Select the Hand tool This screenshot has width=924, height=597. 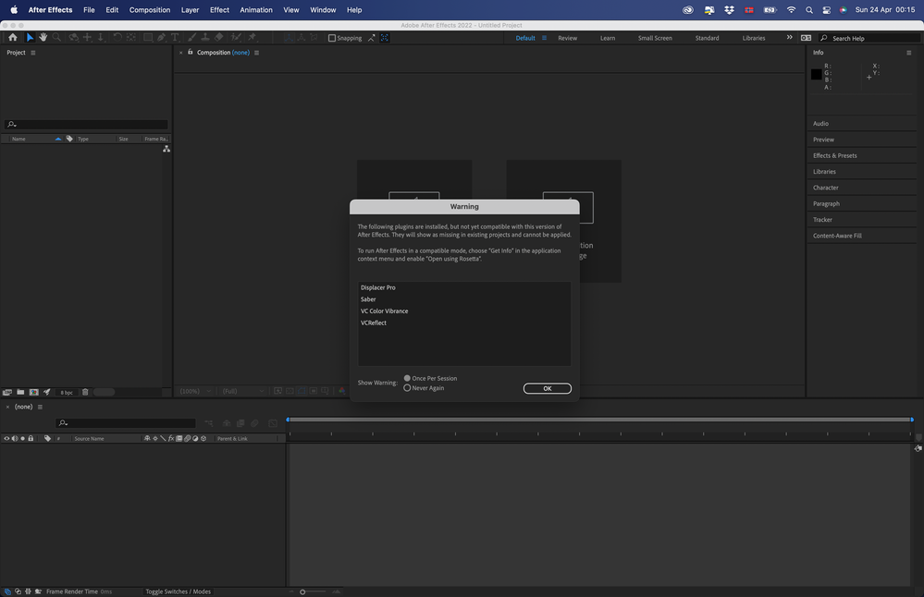tap(43, 37)
